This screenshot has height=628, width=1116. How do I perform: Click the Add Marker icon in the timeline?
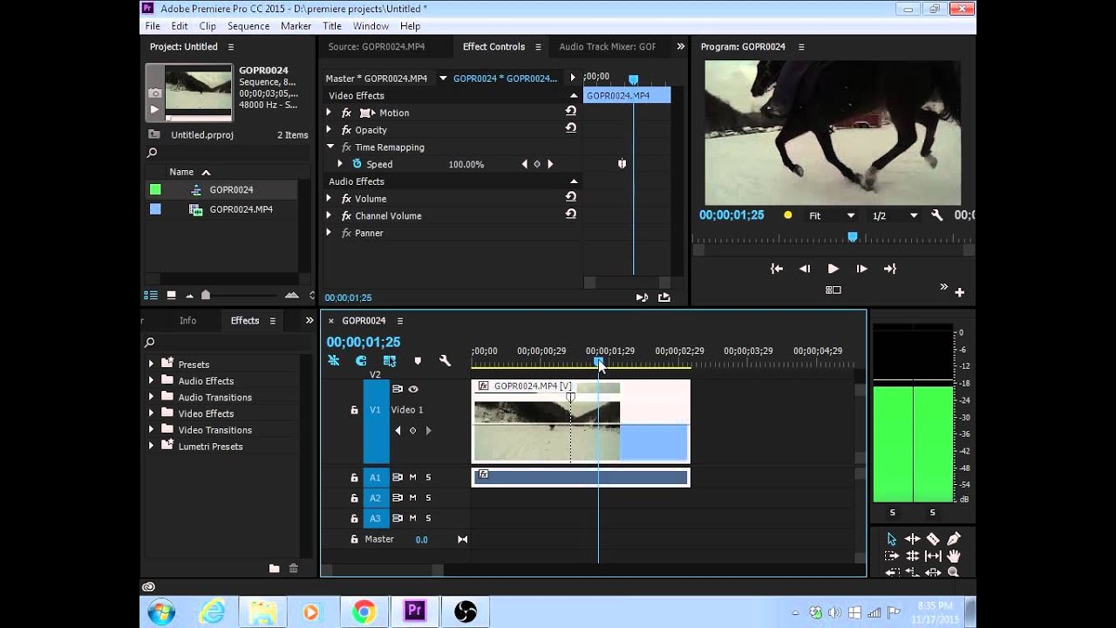coord(418,361)
